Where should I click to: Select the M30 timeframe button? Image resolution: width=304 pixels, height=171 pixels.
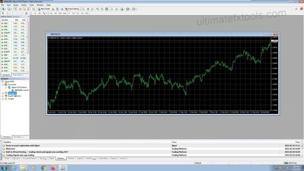pos(65,13)
